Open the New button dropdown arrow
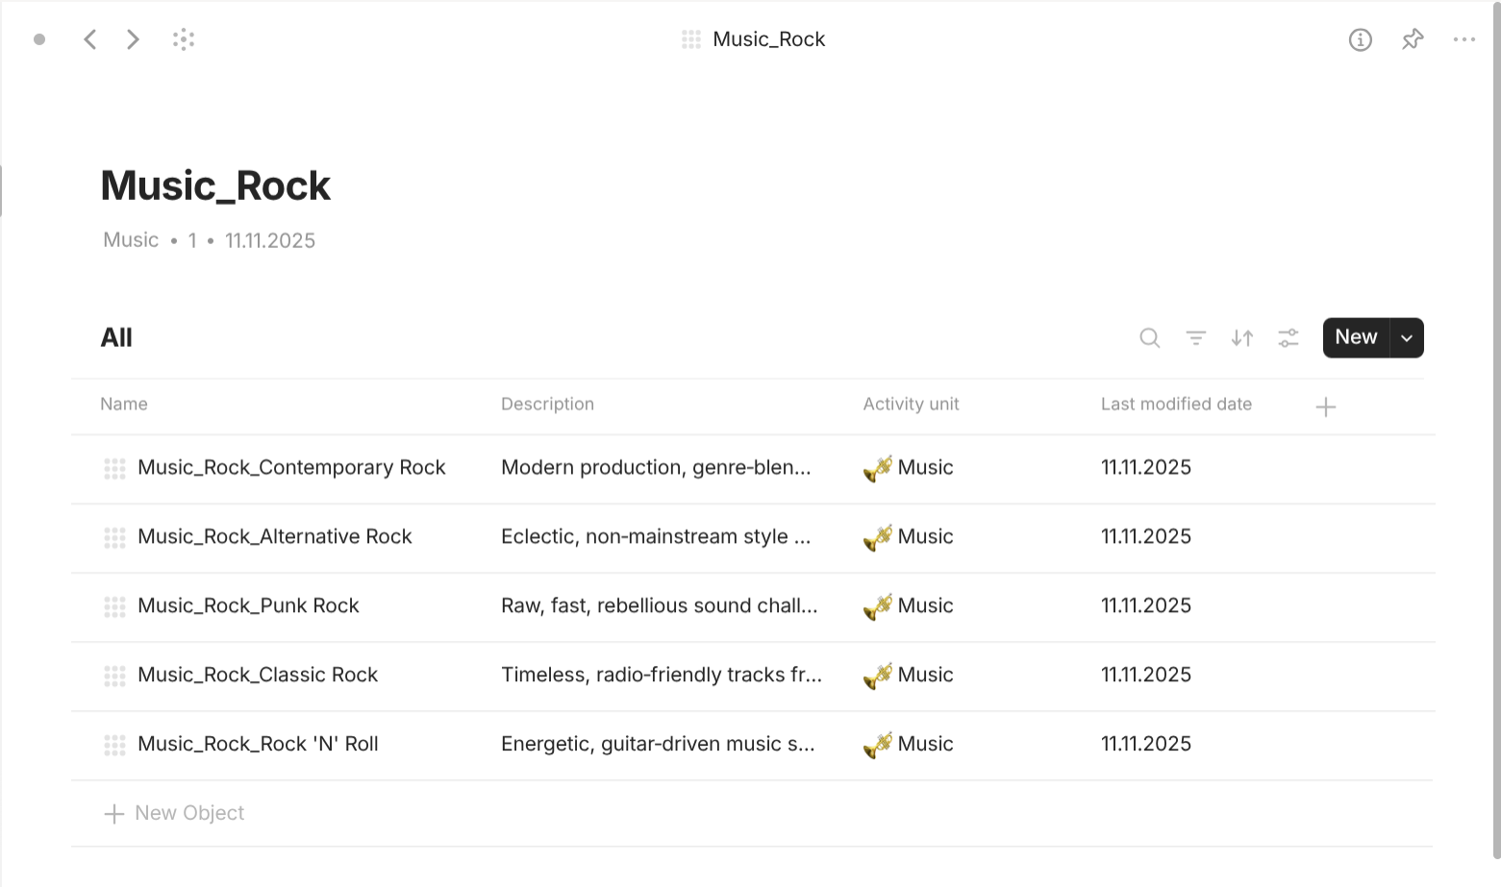Viewport: 1501px width, 887px height. (1406, 337)
